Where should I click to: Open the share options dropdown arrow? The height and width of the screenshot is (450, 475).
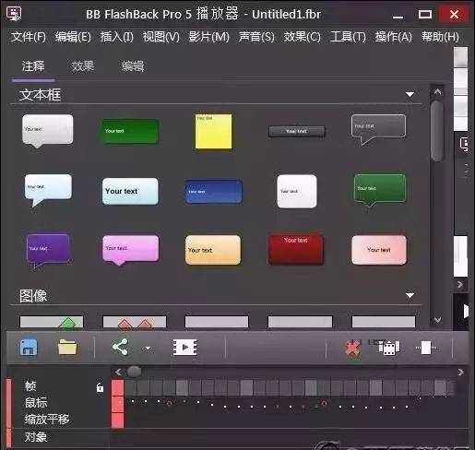(148, 349)
